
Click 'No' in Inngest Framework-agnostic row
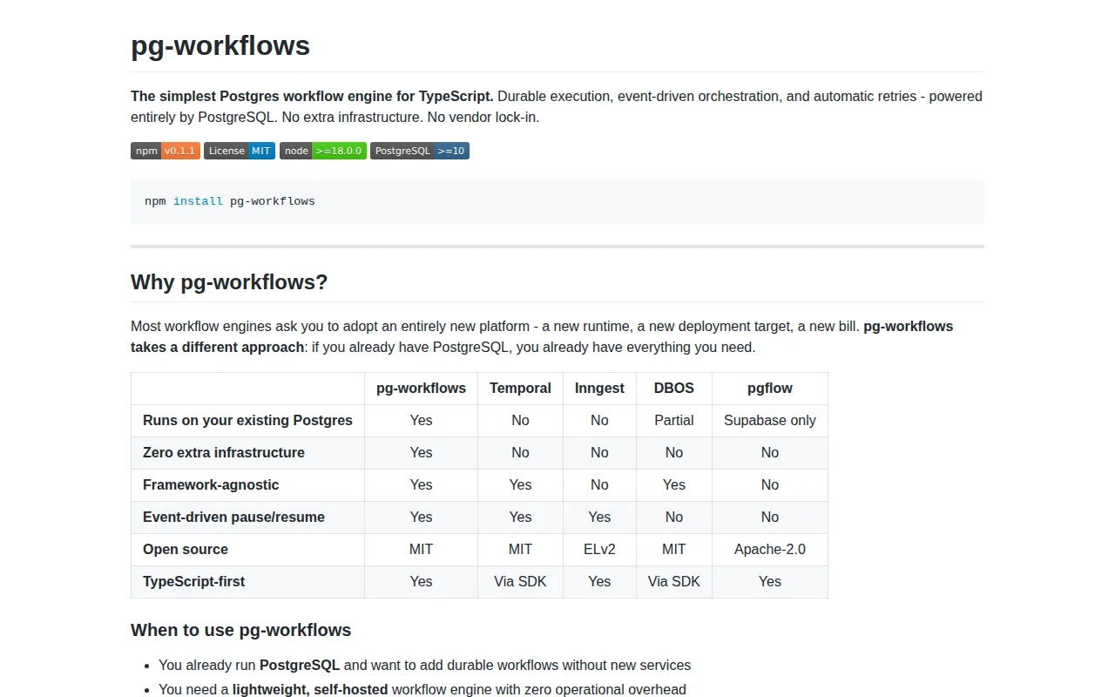pos(599,485)
